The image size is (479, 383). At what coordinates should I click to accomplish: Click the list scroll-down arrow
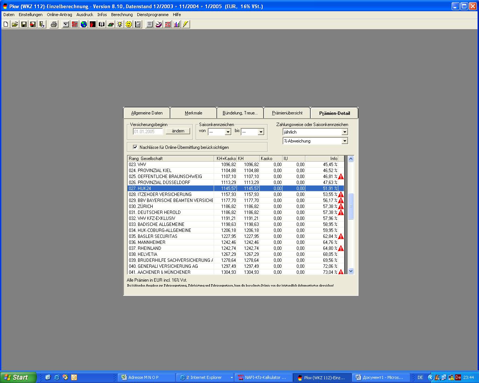coord(351,271)
